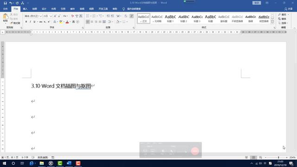Screen dimensions: 297x167
Task: Click the Find button in Editing group
Action: tap(283, 14)
